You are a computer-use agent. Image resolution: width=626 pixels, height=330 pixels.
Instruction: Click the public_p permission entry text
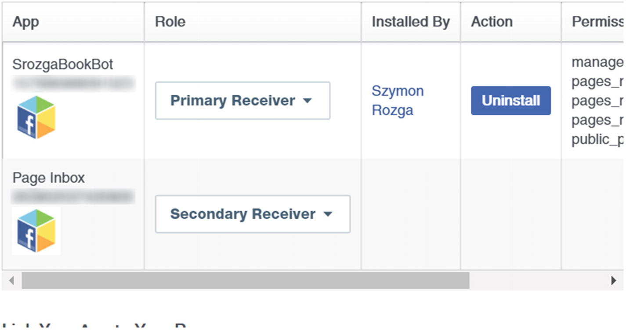[597, 140]
